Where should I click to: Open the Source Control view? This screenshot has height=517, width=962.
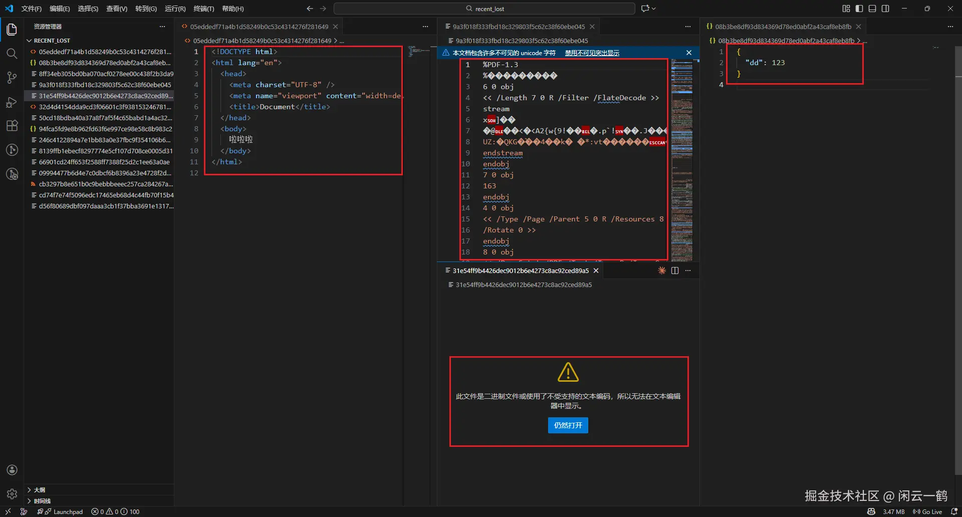click(12, 78)
